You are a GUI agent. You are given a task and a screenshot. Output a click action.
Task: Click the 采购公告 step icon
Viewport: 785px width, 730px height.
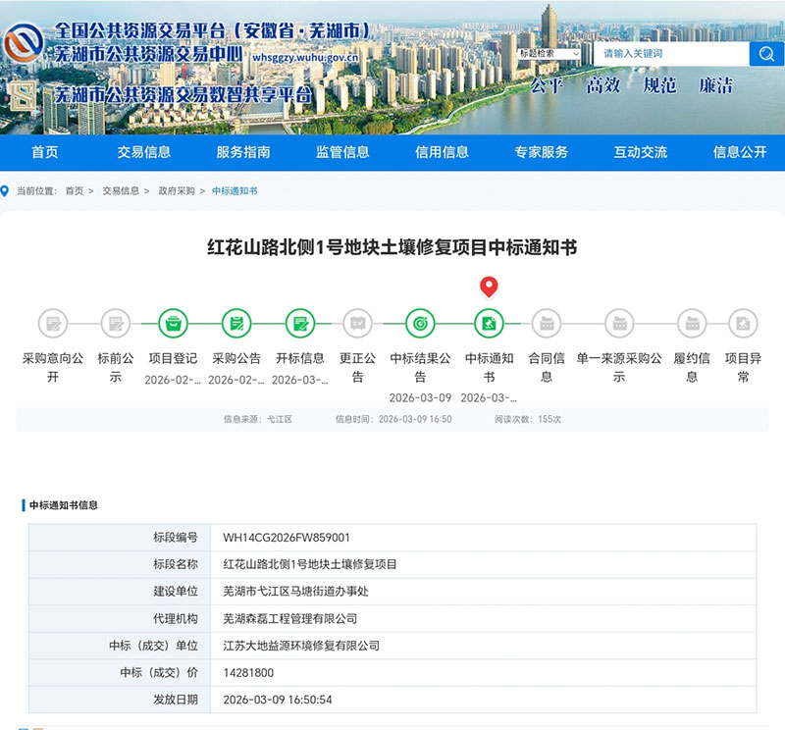[236, 322]
